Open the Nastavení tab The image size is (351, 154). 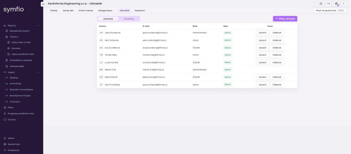point(140,10)
